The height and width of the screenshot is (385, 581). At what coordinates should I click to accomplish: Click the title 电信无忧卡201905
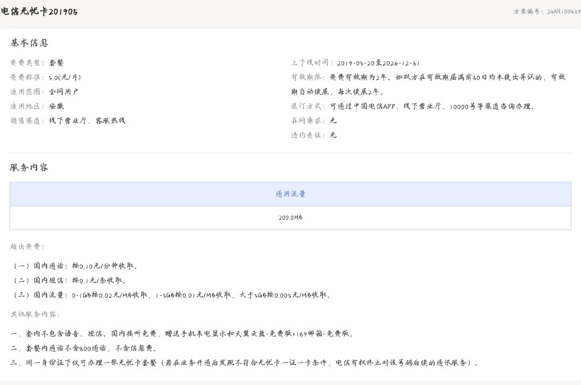(x=39, y=11)
